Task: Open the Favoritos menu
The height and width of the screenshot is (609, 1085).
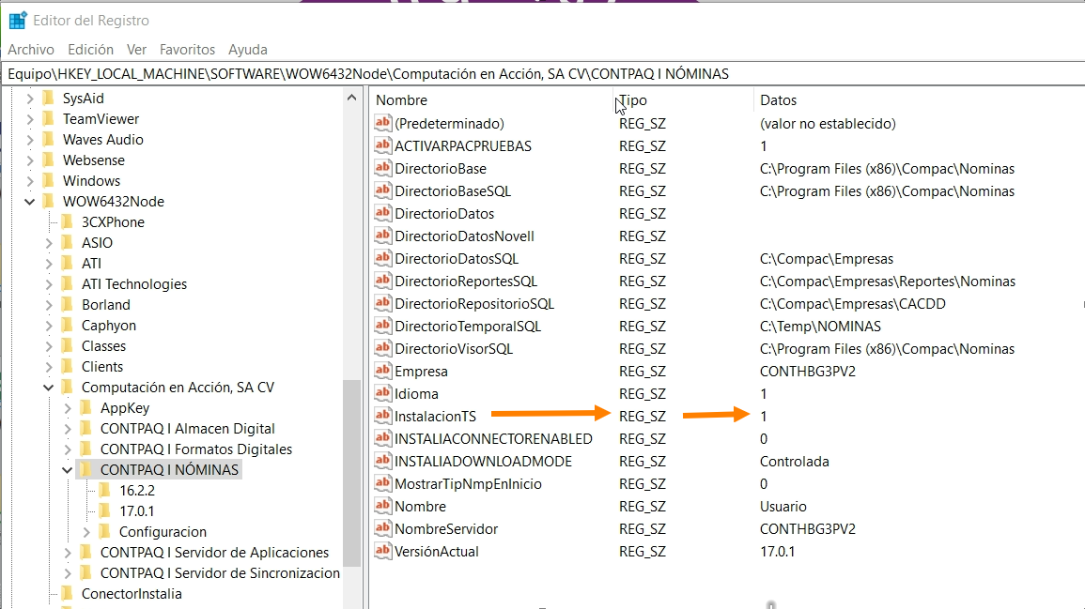Action: [188, 50]
